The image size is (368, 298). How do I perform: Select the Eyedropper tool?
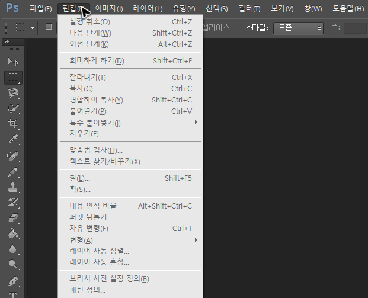pyautogui.click(x=13, y=139)
